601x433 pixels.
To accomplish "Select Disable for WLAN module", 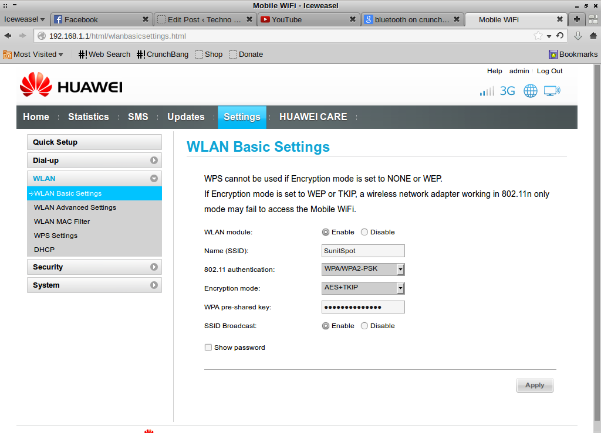I will click(x=364, y=232).
